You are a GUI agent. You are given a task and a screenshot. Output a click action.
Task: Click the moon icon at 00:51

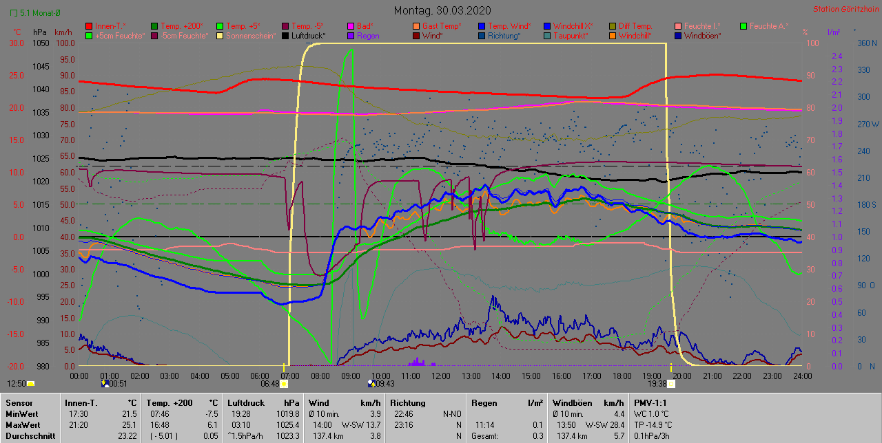[x=105, y=383]
